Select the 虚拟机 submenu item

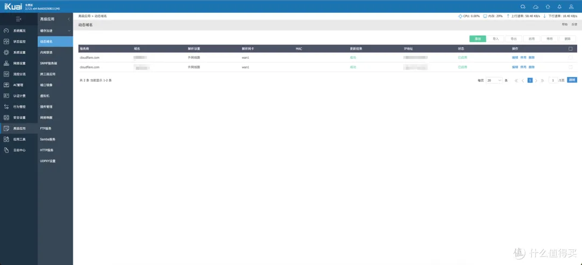(45, 96)
